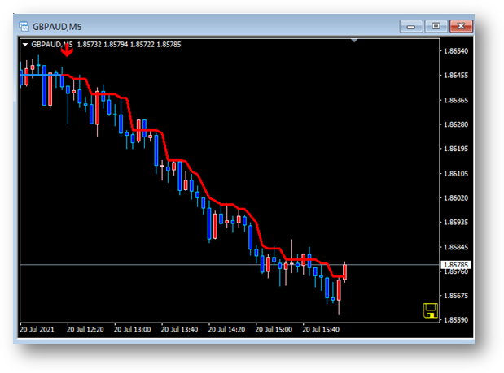The width and height of the screenshot is (504, 373).
Task: Click the 20 Jul 15:40 time label
Action: point(321,330)
